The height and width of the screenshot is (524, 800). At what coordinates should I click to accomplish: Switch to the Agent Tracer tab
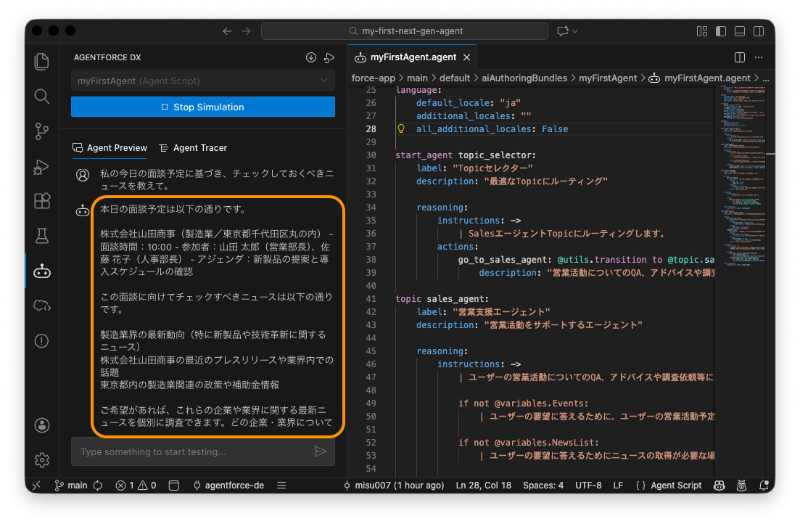click(193, 147)
